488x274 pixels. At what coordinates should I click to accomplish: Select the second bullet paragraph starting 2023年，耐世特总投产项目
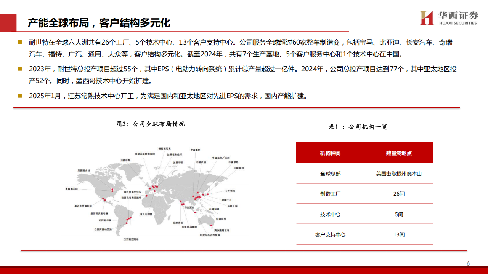coord(242,75)
